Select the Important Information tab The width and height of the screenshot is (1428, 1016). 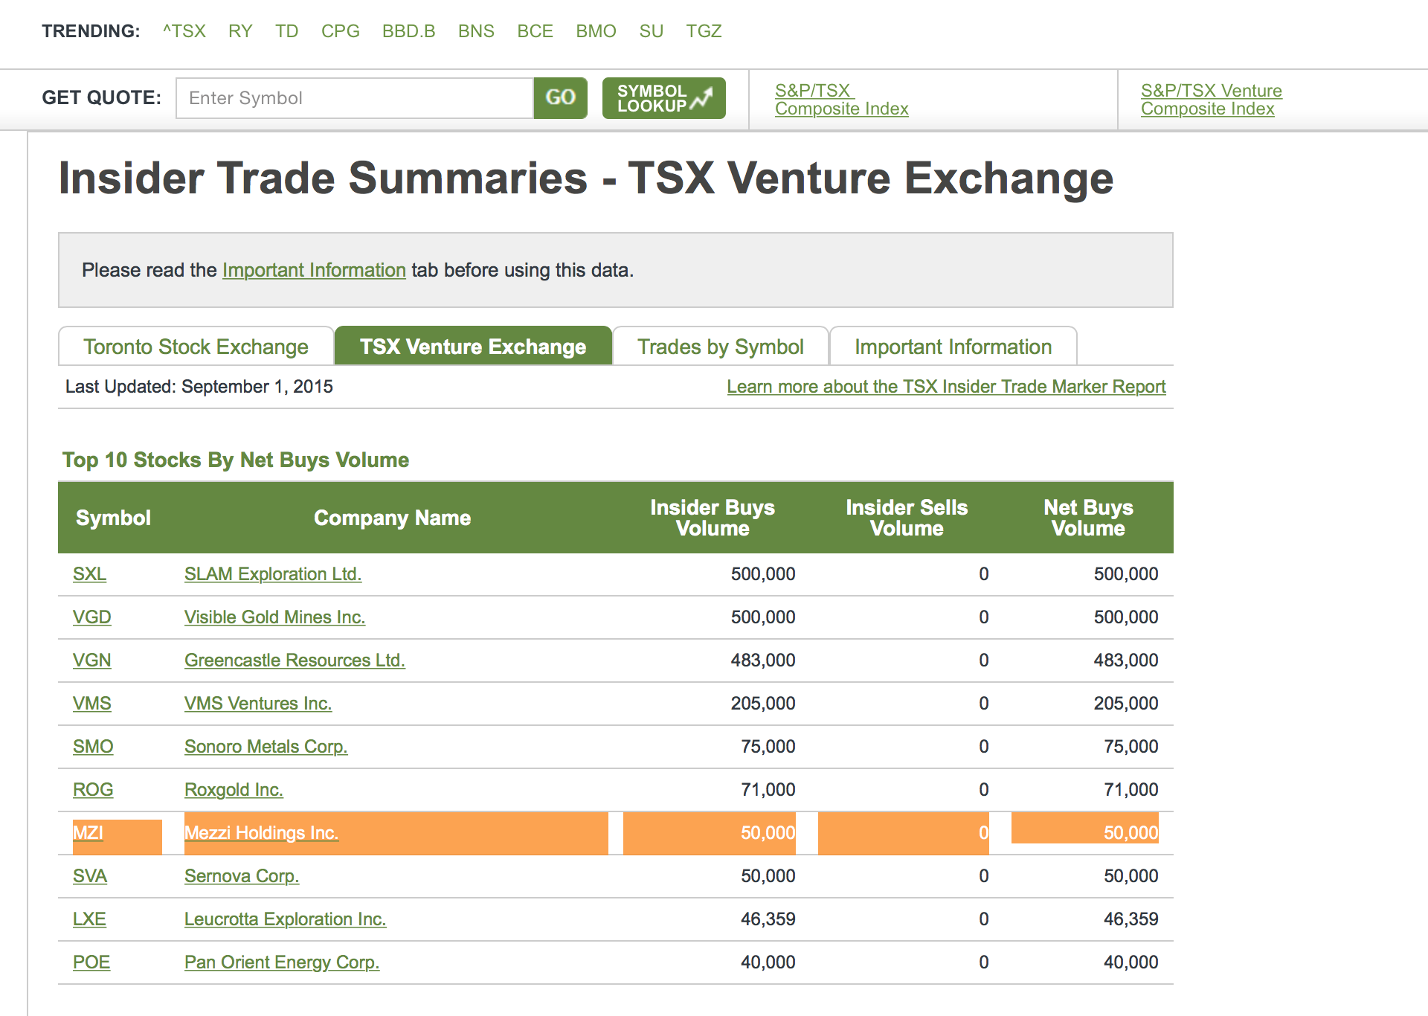[953, 347]
